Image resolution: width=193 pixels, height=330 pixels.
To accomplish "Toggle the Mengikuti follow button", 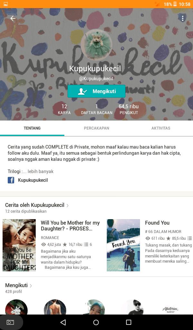I will click(x=96, y=91).
